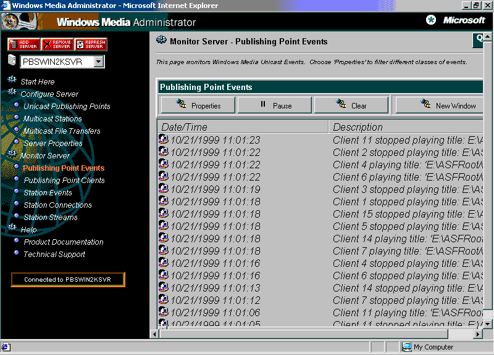494x355 pixels.
Task: Click gear icon next to Help
Action: (x=12, y=227)
